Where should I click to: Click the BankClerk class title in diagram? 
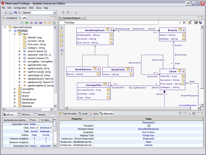click(x=118, y=69)
